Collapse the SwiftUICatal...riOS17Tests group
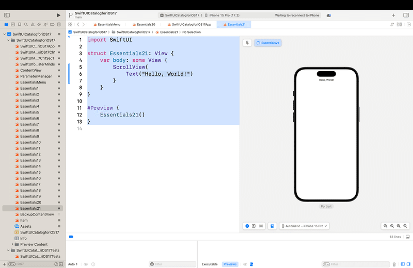413x268 pixels. (8, 250)
